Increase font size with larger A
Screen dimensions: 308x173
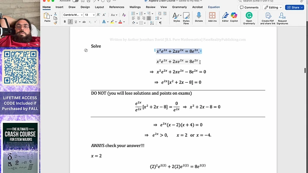coord(98,15)
